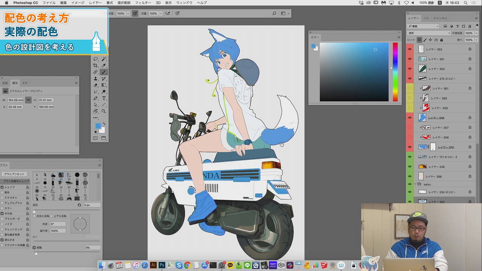
Task: Select the Type (T) tool
Action: [x=104, y=98]
